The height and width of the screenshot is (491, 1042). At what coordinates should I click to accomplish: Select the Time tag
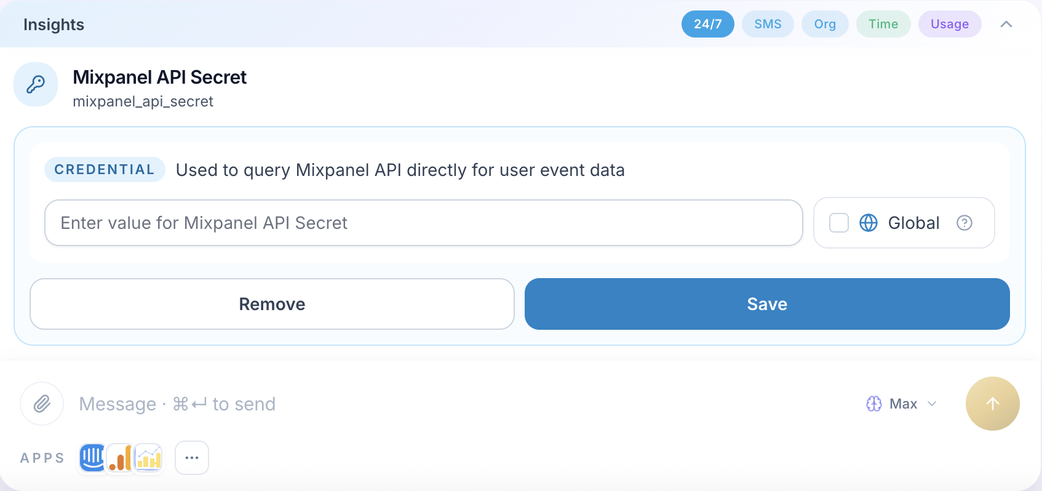[x=883, y=24]
